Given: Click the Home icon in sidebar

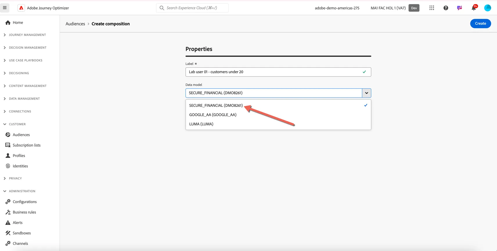Looking at the screenshot, I should pyautogui.click(x=8, y=23).
